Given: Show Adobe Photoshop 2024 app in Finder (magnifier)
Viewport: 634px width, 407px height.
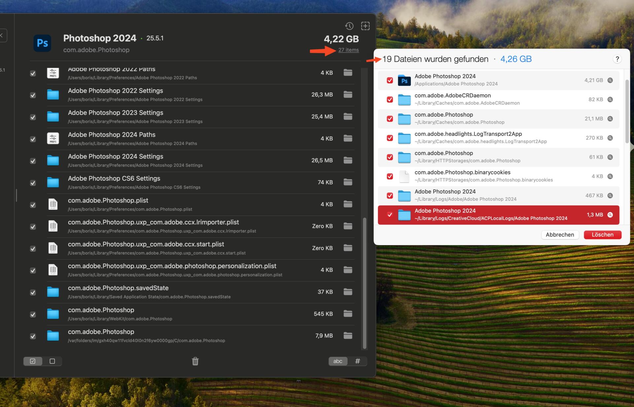Looking at the screenshot, I should coord(610,80).
